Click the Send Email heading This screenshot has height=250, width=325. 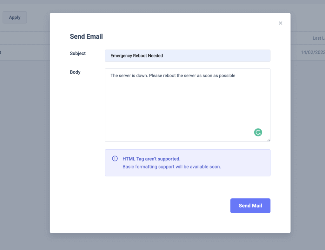(86, 36)
